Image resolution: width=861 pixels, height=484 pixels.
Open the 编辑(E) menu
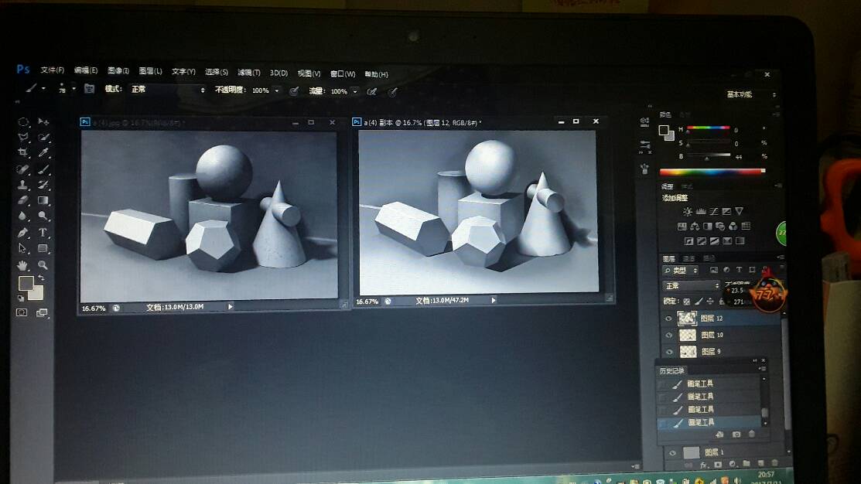tap(86, 70)
